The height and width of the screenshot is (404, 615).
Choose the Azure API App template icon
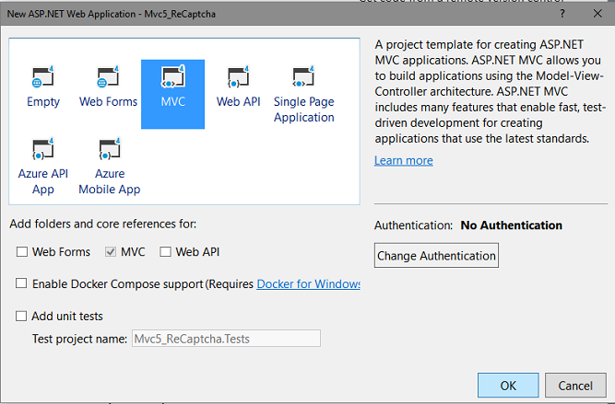tap(43, 149)
